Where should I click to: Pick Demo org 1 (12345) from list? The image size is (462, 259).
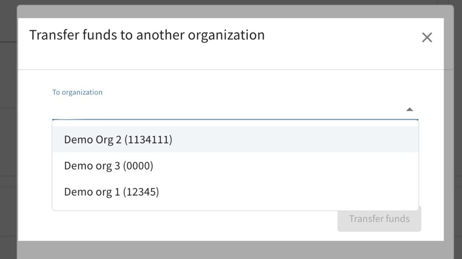111,192
